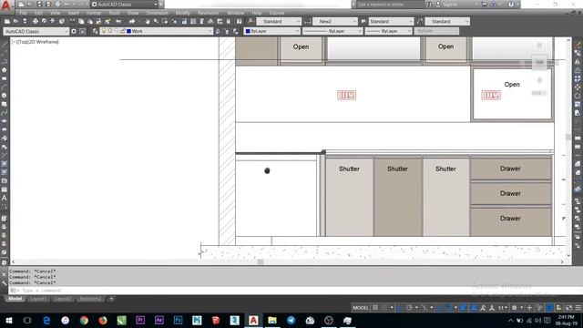
Task: Click Make Object's Layer Current icon
Action: click(x=218, y=32)
